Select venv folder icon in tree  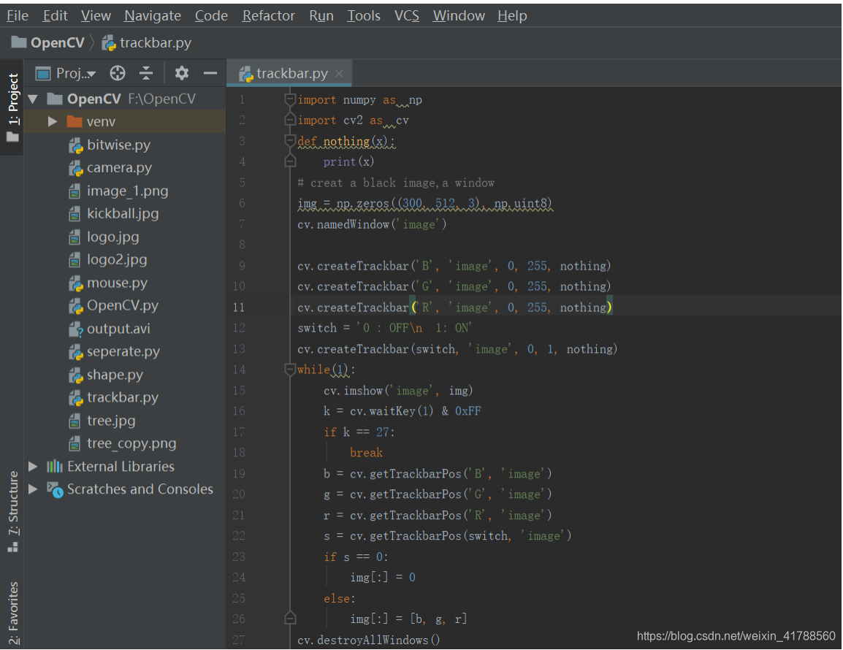pyautogui.click(x=75, y=121)
